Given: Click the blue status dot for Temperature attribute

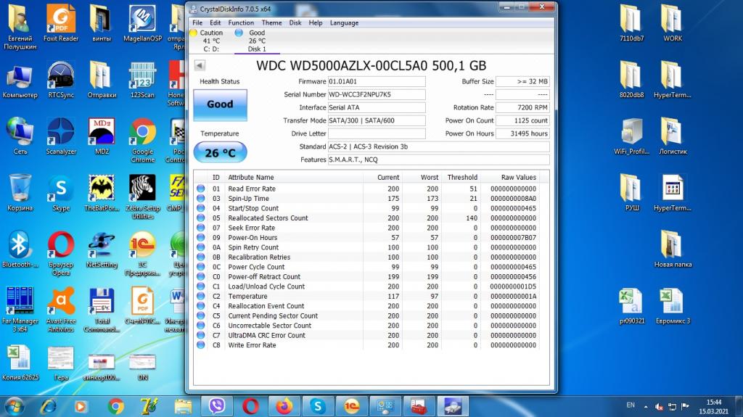Looking at the screenshot, I should pyautogui.click(x=201, y=296).
